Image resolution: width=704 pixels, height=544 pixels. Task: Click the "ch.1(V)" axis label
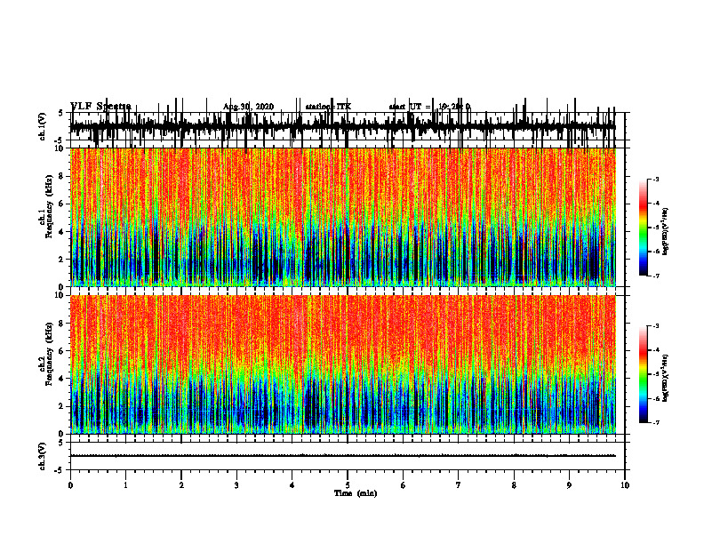coord(43,127)
